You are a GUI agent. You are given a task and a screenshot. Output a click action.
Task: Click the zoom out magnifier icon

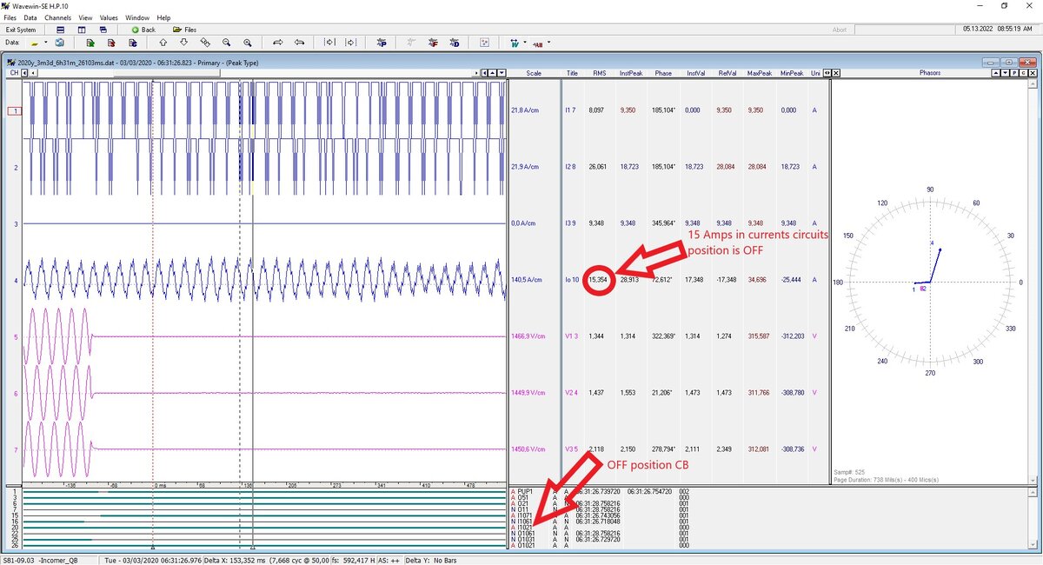[226, 42]
